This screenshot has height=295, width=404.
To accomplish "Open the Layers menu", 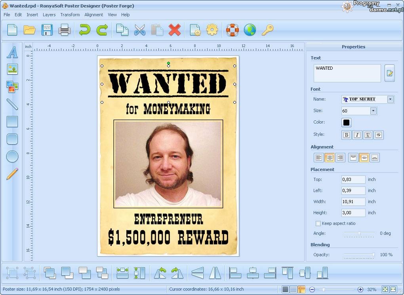I will click(49, 15).
